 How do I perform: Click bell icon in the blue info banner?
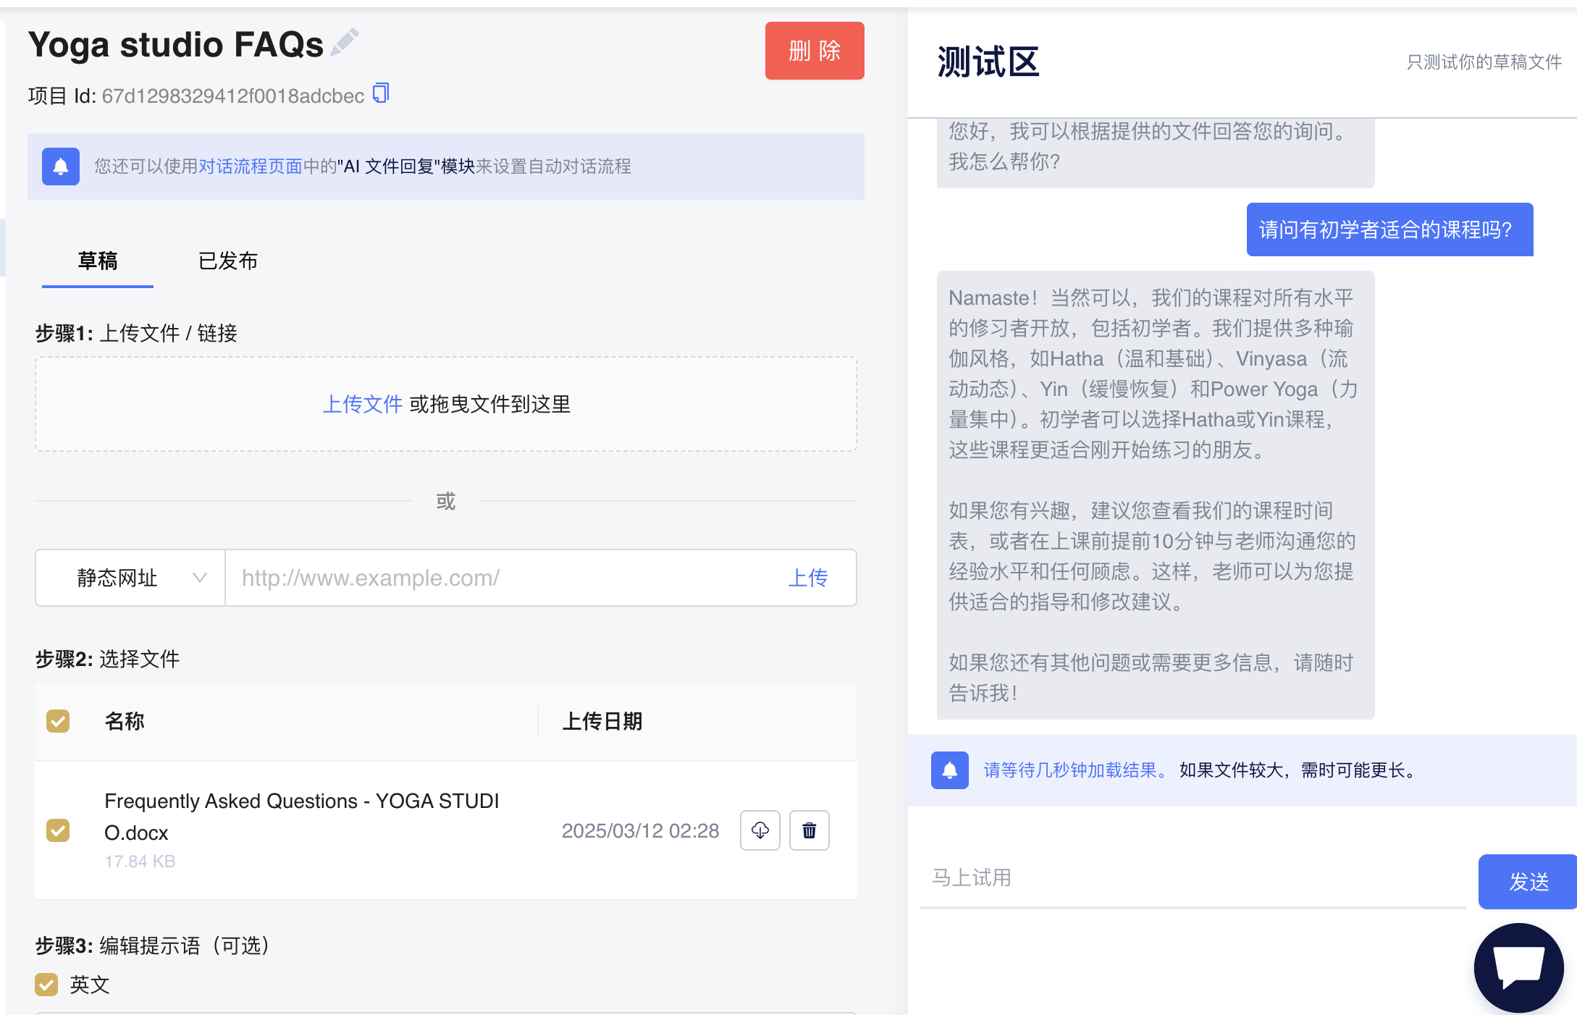(61, 167)
